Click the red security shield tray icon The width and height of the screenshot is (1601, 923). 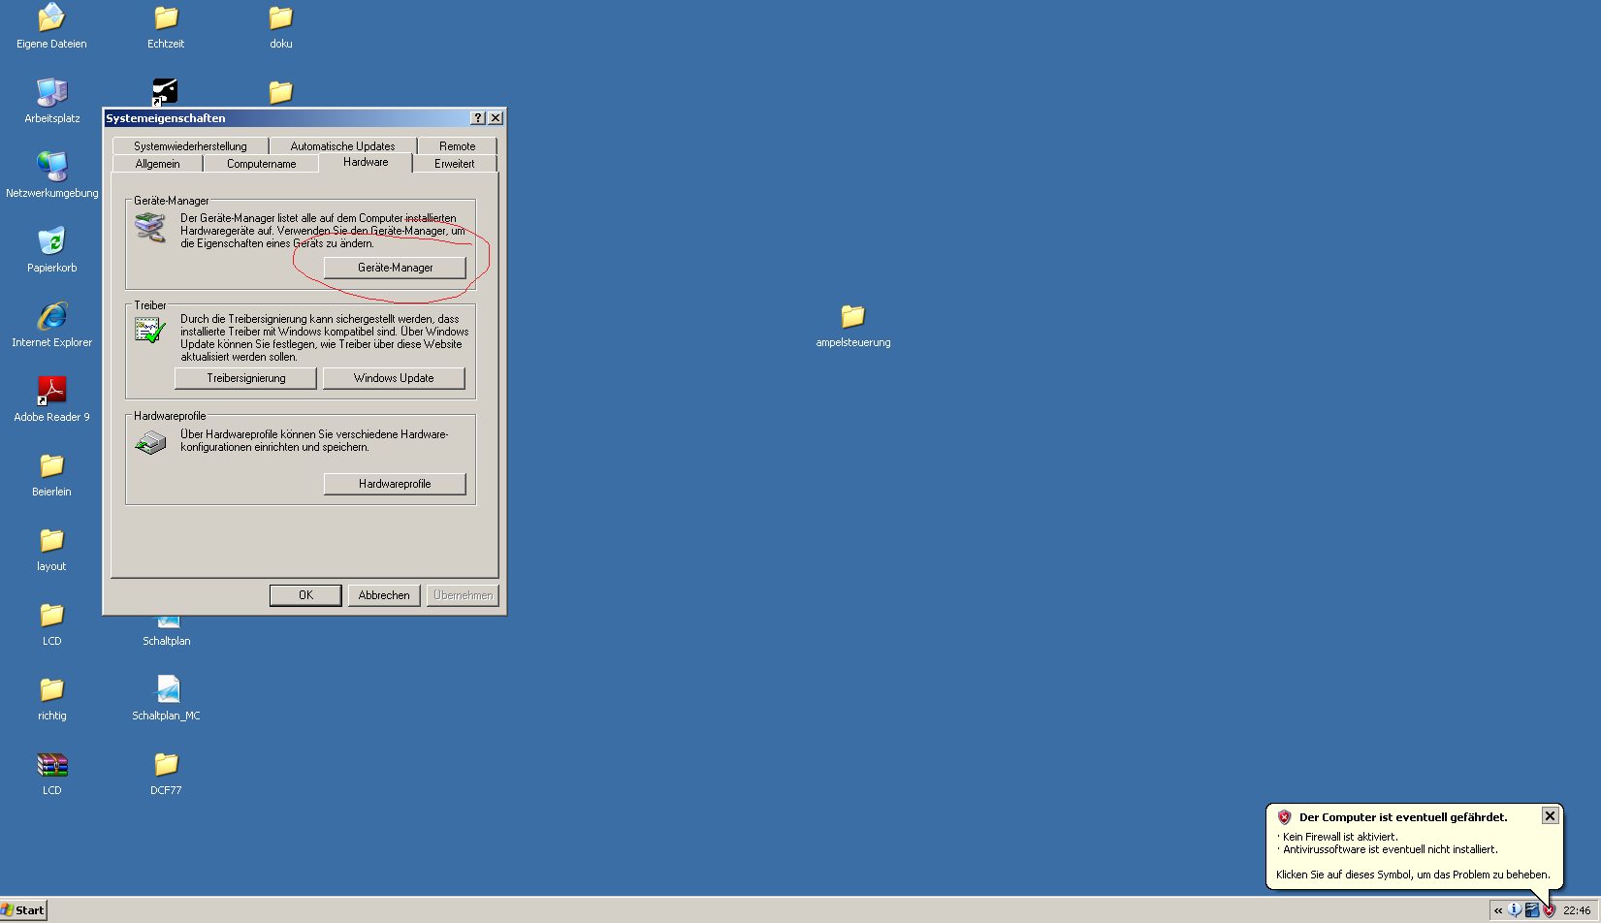(x=1549, y=910)
